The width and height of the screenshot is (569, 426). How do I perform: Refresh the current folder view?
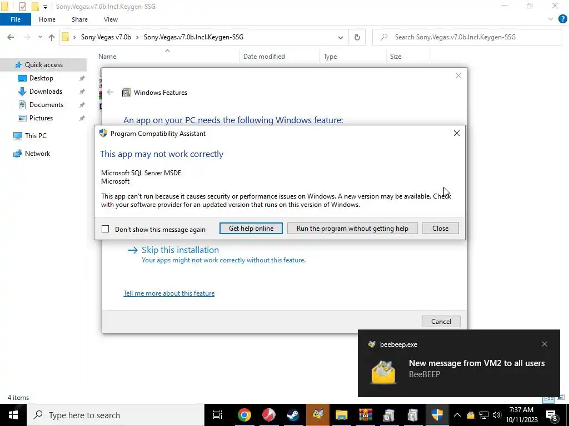point(357,37)
